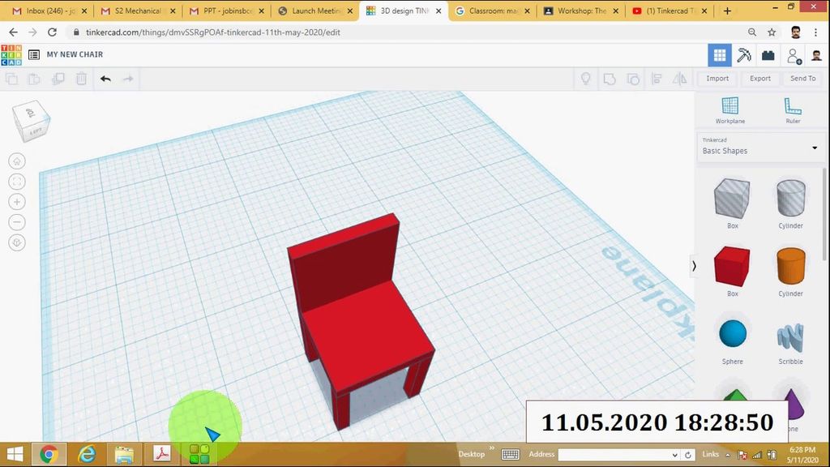830x467 pixels.
Task: Click the Import button
Action: (717, 79)
